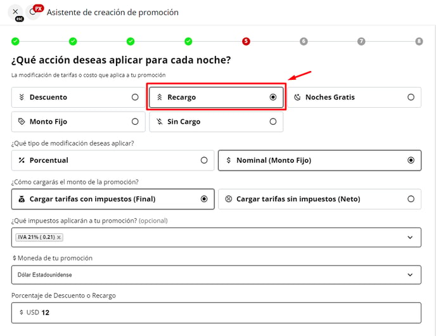
Task: Jump to step 8 in the wizard
Action: (419, 41)
